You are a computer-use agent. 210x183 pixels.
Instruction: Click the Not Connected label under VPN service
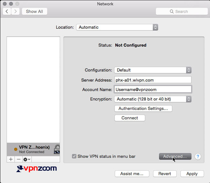click(32, 152)
